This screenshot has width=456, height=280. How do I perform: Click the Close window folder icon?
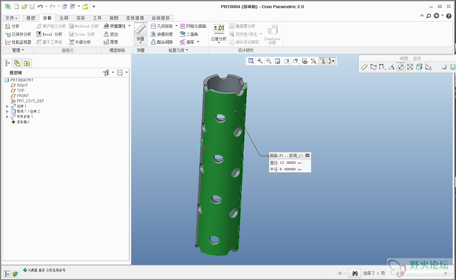pyautogui.click(x=85, y=7)
